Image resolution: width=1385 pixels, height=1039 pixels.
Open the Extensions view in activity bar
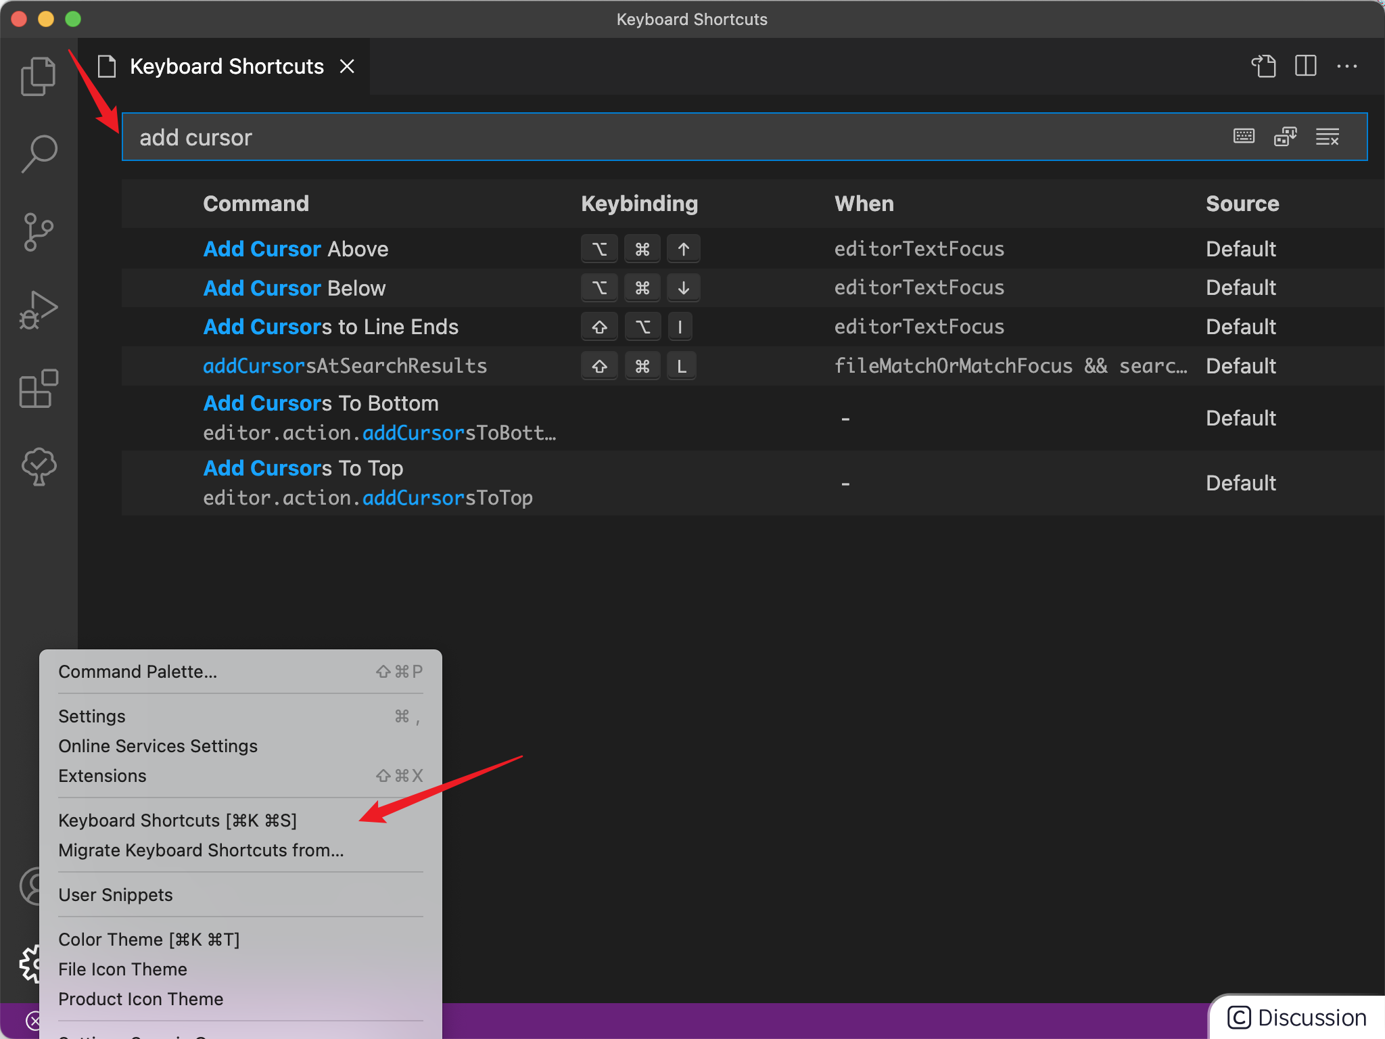[x=39, y=388]
